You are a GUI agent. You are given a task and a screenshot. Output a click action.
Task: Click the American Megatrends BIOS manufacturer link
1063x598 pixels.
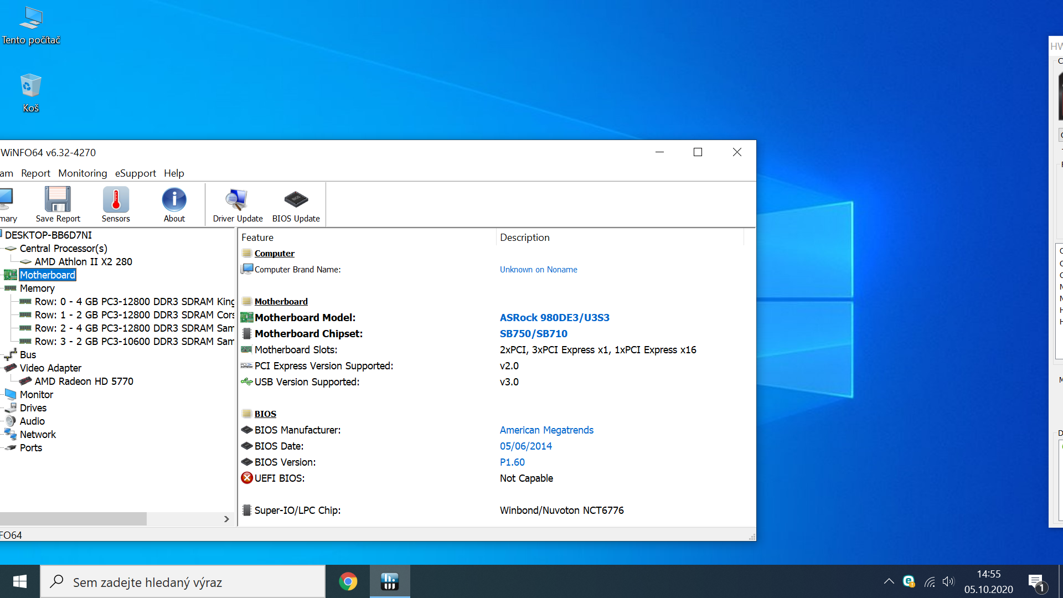click(x=546, y=430)
